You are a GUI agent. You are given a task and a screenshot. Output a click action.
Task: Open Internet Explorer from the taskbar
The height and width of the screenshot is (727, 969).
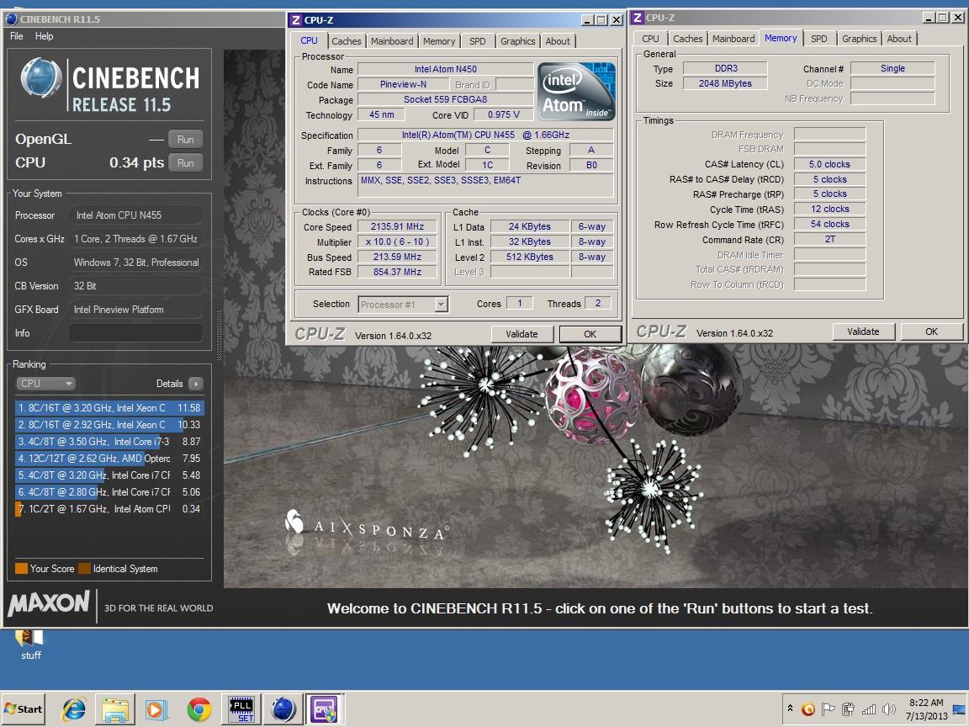(74, 709)
